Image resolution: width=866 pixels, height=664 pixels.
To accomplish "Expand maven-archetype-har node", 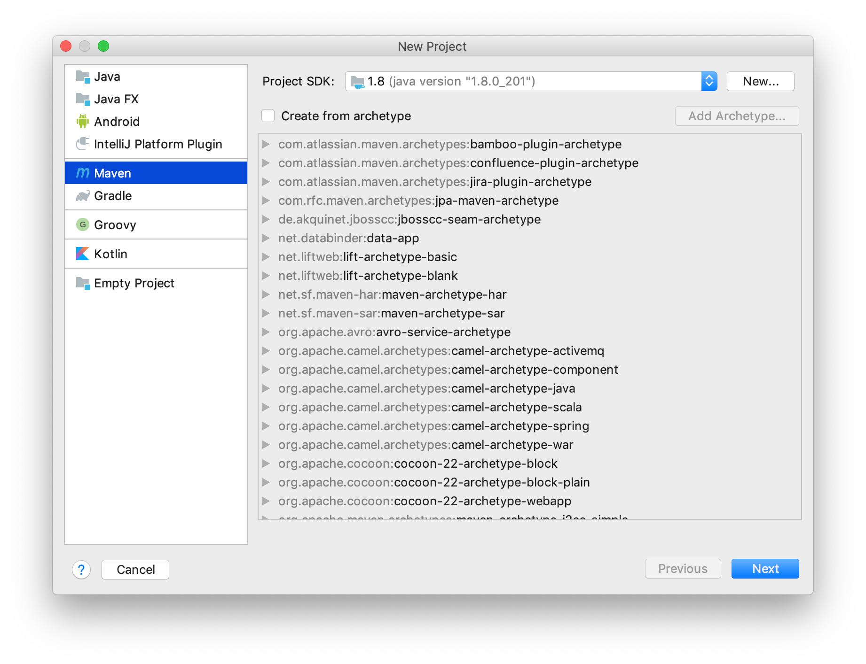I will 266,294.
